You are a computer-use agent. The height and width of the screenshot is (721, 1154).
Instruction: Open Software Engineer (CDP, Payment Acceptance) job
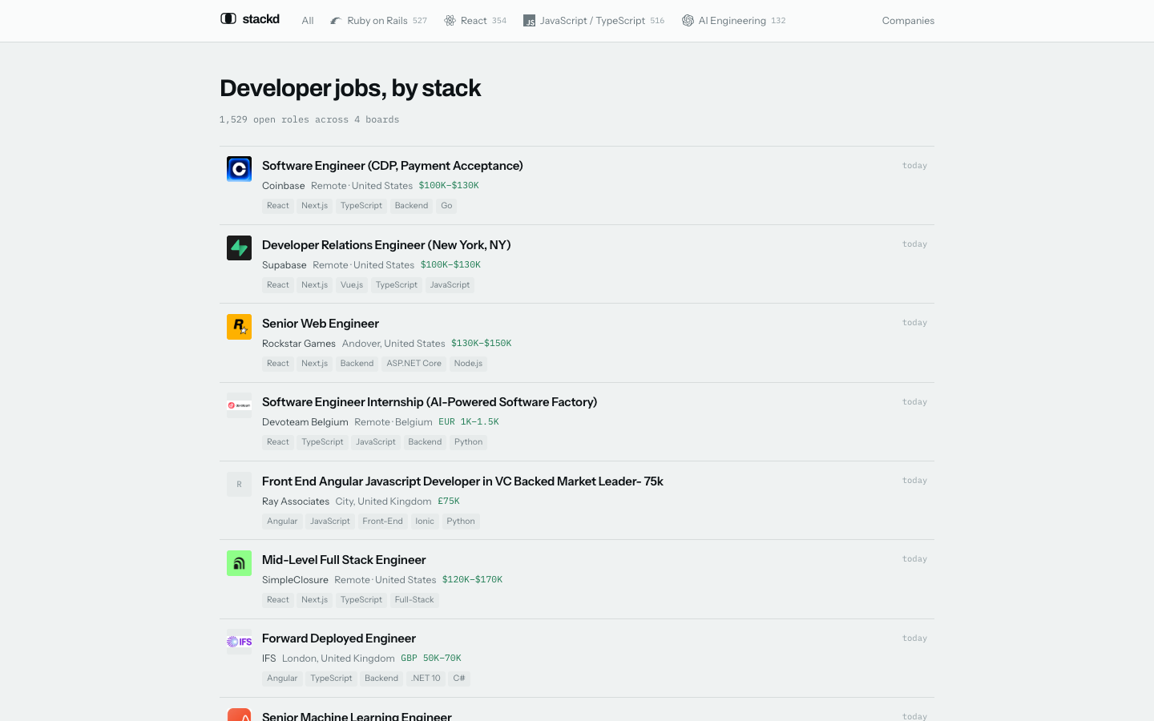(393, 166)
